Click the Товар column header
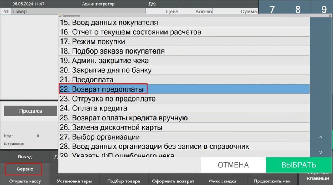This screenshot has height=185, width=333. [x=78, y=11]
